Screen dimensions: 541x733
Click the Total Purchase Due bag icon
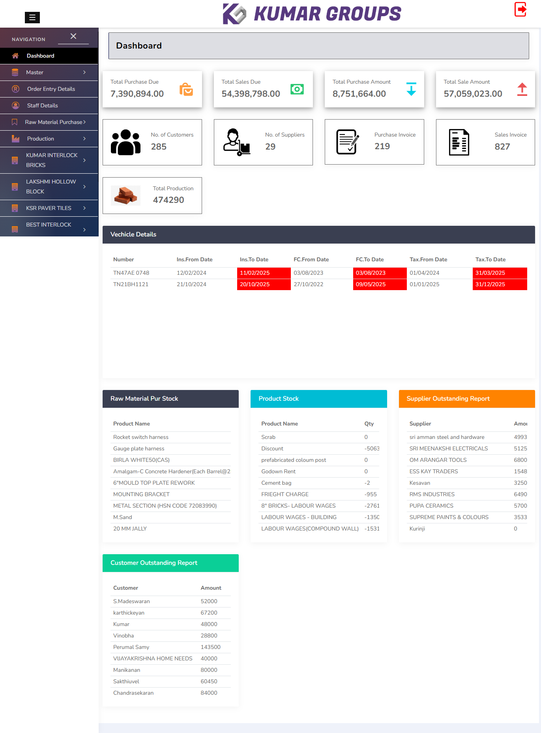click(x=186, y=90)
